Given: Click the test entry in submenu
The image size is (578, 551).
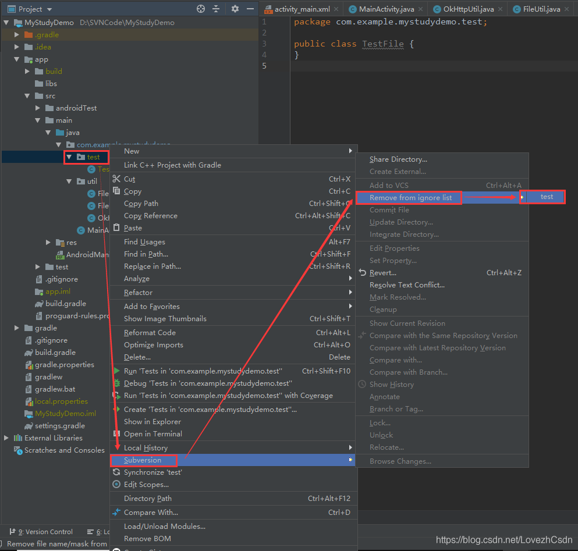Looking at the screenshot, I should click(x=547, y=197).
